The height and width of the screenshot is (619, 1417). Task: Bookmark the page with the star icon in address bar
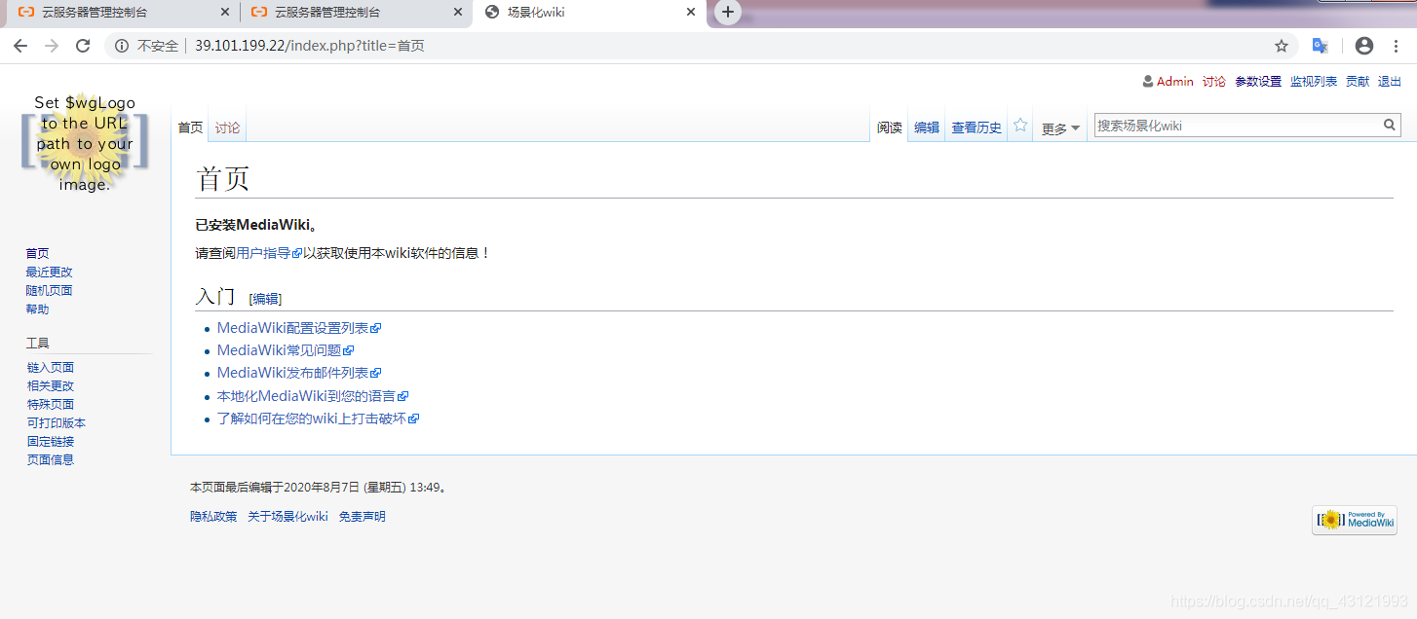pos(1282,46)
